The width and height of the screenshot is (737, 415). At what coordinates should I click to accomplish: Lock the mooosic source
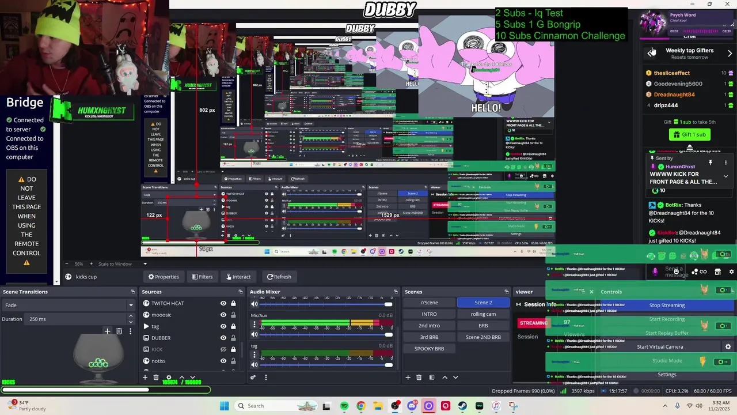click(233, 315)
